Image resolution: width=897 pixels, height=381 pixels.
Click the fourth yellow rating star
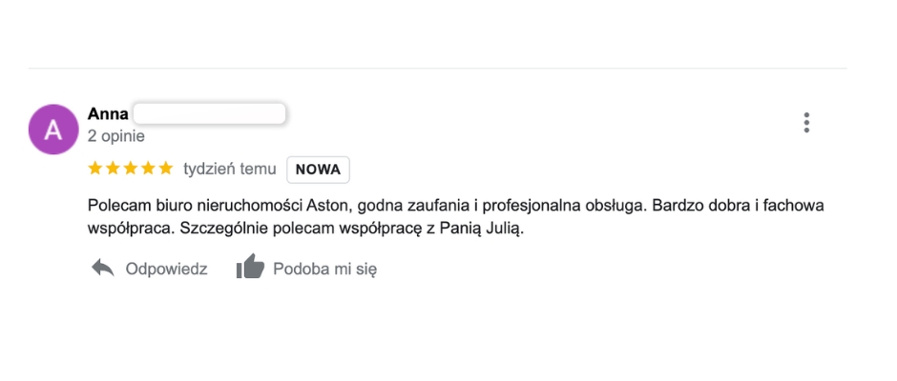[x=148, y=169]
